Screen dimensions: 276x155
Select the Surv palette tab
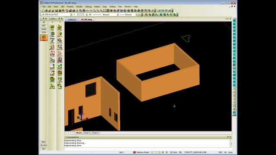tap(44, 149)
